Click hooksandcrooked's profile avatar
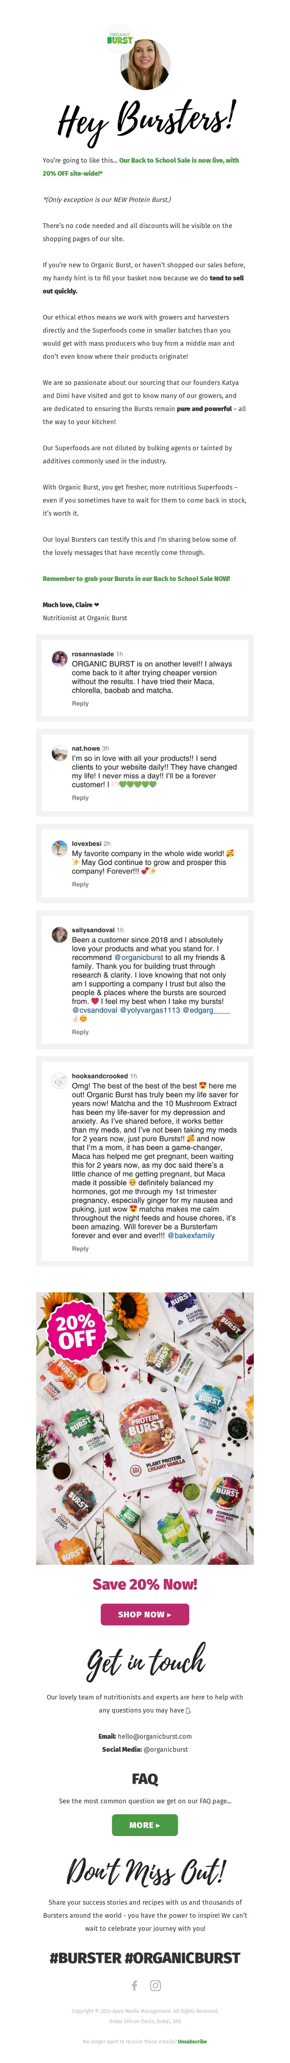Image resolution: width=290 pixels, height=2063 pixels. 59,1080
